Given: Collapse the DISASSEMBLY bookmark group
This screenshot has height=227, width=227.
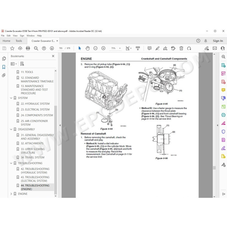Looking at the screenshot, I should 11,129.
